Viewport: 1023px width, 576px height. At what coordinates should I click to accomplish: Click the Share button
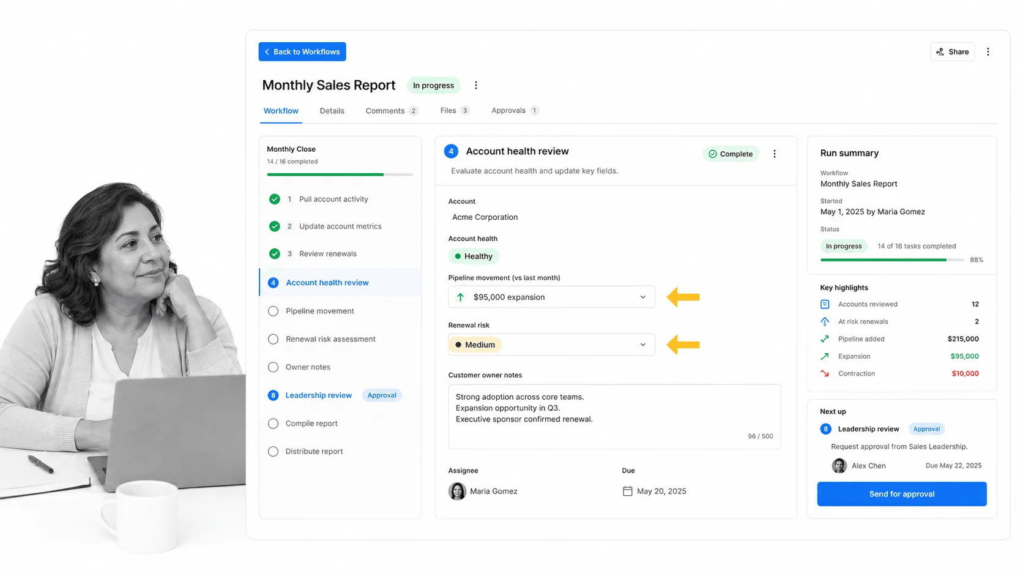point(953,52)
